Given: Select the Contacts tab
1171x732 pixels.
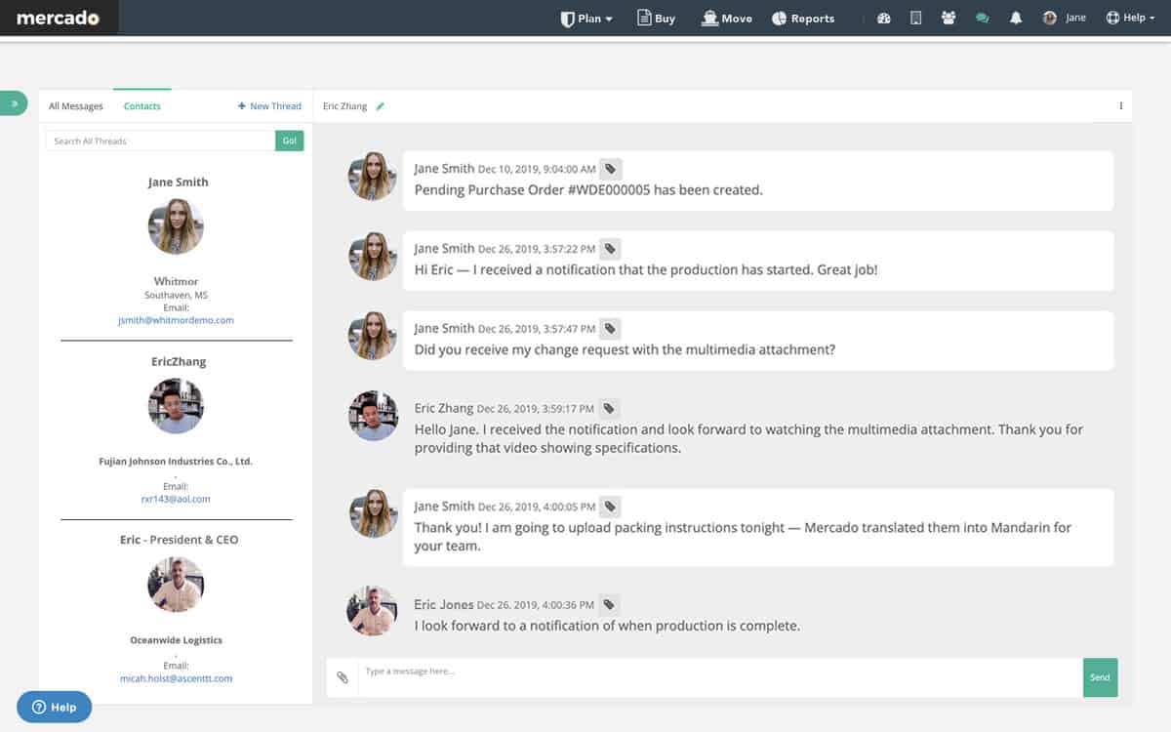Looking at the screenshot, I should coord(142,106).
